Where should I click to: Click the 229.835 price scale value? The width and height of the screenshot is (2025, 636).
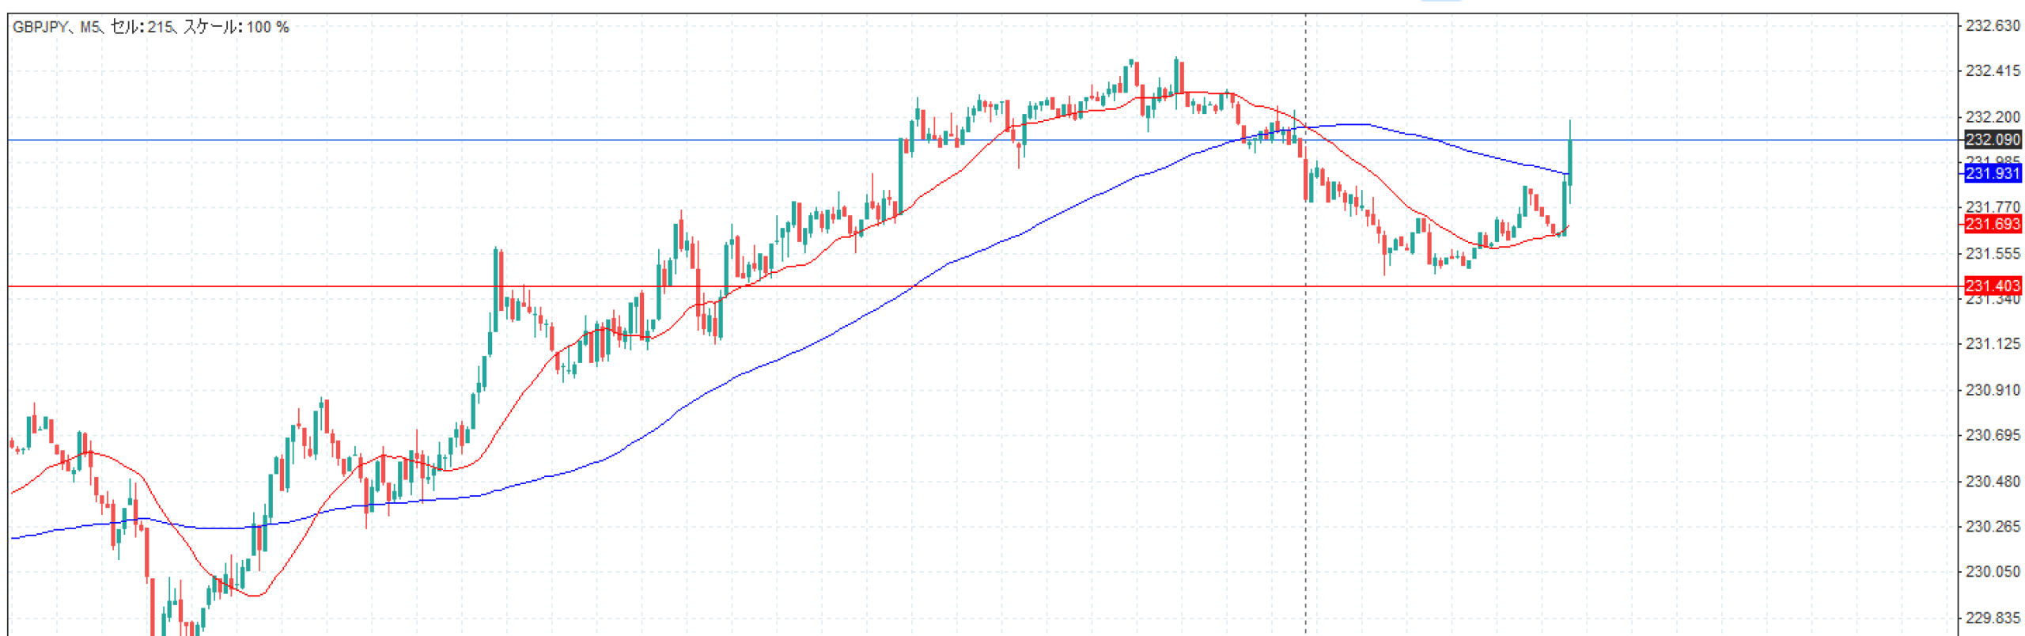(x=1992, y=617)
